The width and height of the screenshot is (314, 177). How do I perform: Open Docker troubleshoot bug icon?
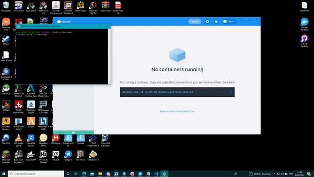[216, 22]
